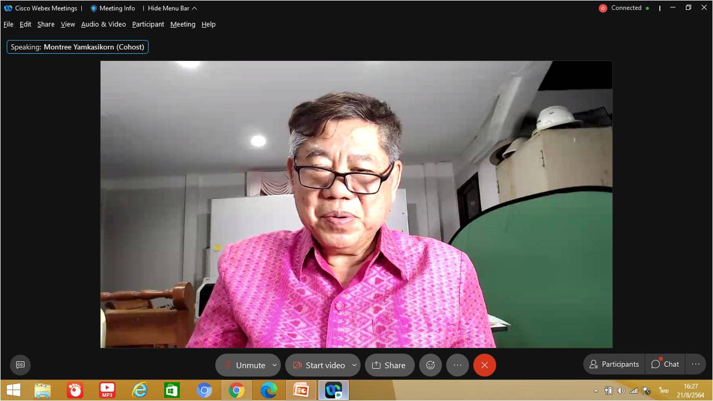This screenshot has width=713, height=401.
Task: Click the red recording indicator icon
Action: pos(603,8)
